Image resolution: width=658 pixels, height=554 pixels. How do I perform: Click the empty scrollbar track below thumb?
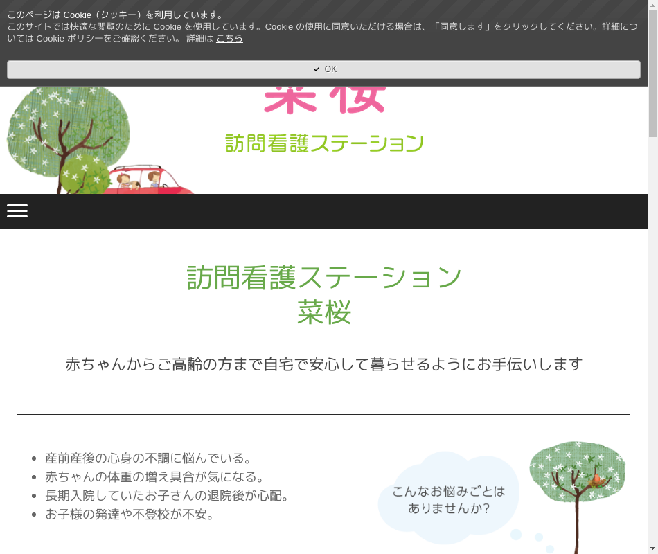click(x=652, y=346)
